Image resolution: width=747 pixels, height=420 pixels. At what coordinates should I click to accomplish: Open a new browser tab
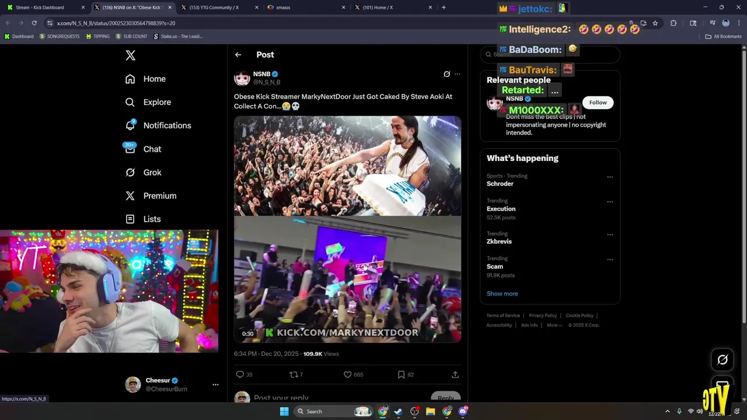coord(444,8)
